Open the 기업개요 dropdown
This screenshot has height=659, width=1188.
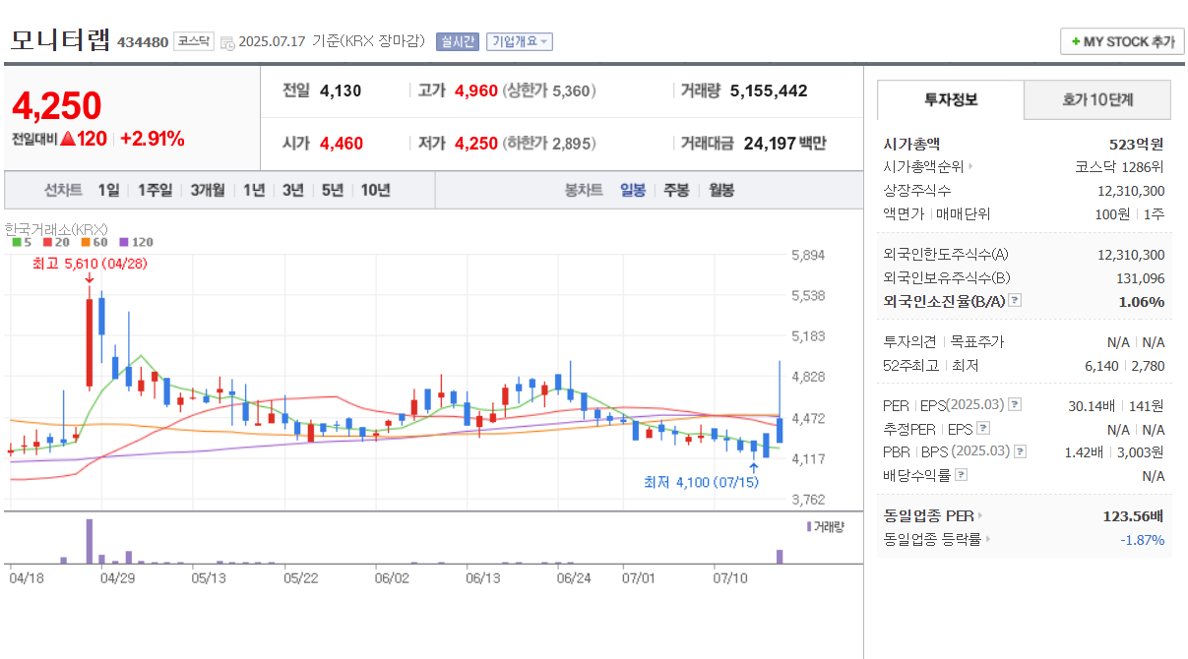(519, 41)
